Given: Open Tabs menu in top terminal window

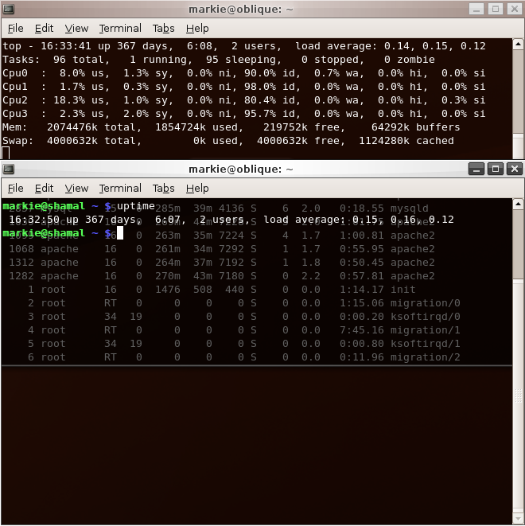Looking at the screenshot, I should [x=164, y=29].
